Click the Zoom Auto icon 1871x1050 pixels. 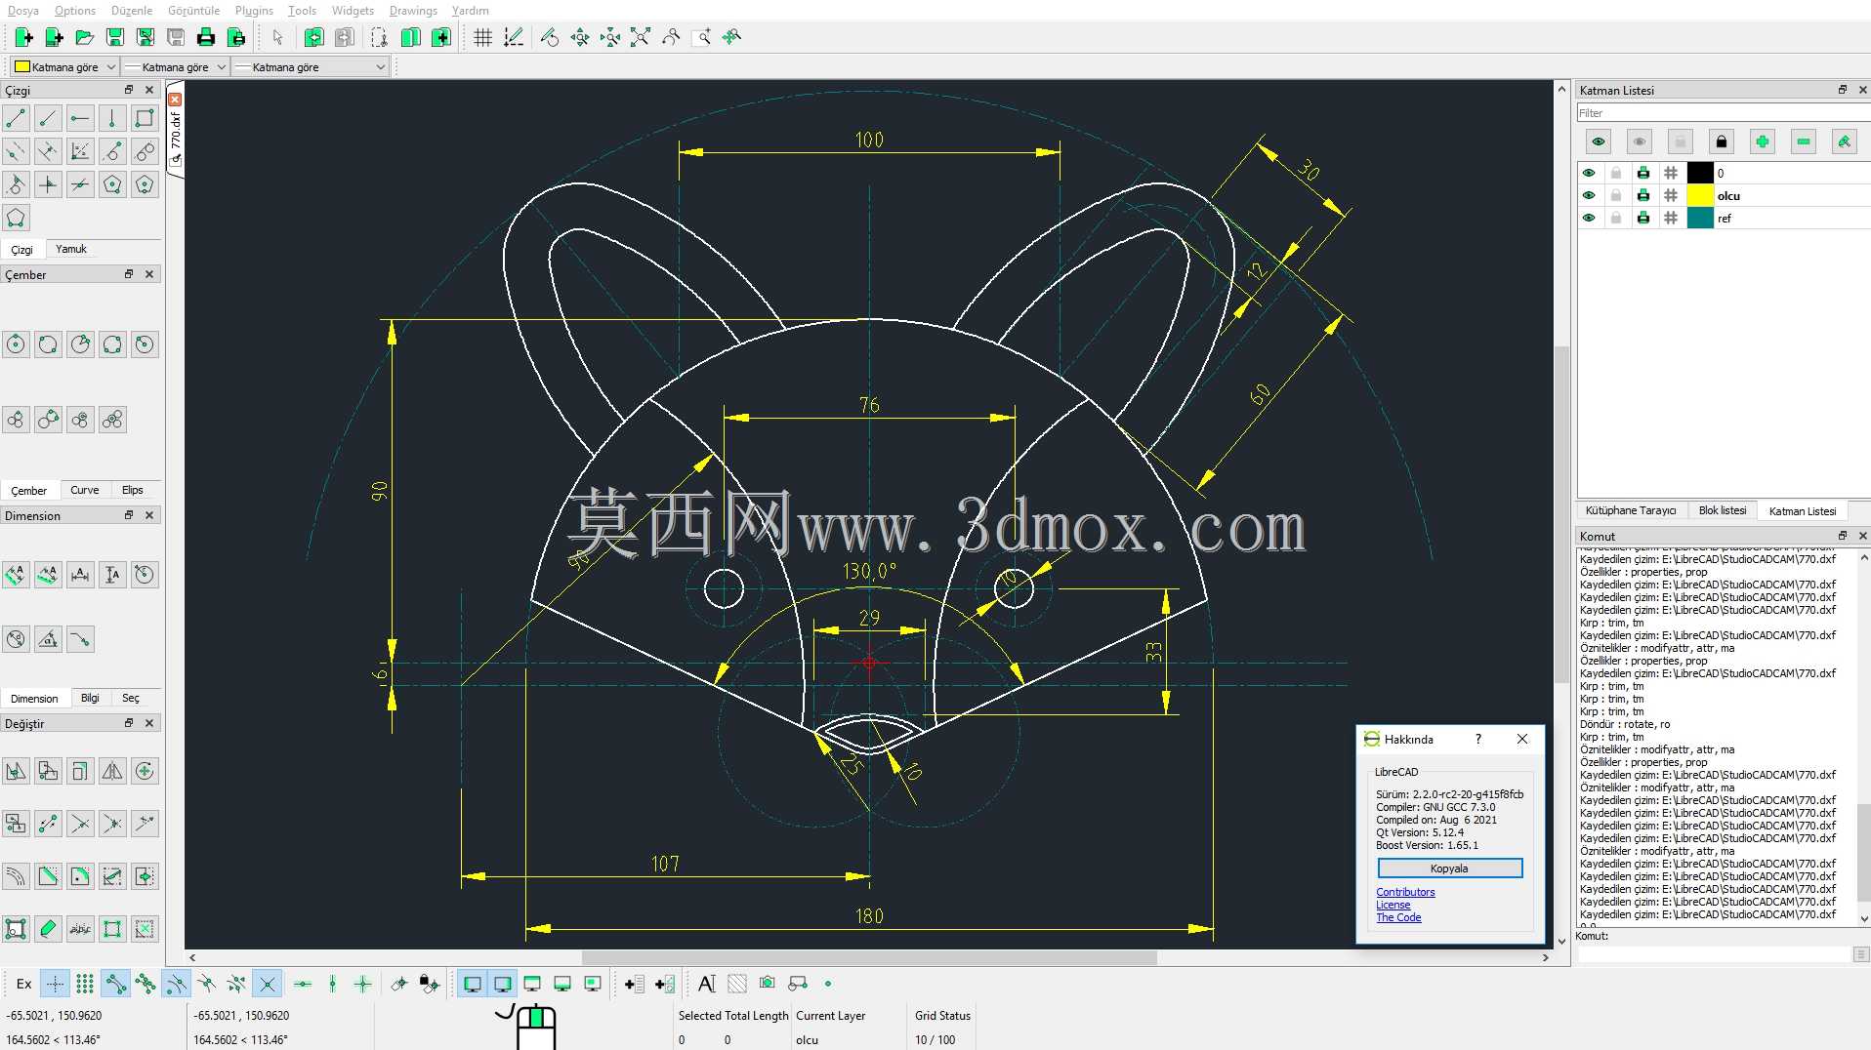pos(640,37)
